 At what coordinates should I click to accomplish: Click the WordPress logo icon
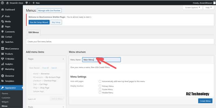(3, 3)
